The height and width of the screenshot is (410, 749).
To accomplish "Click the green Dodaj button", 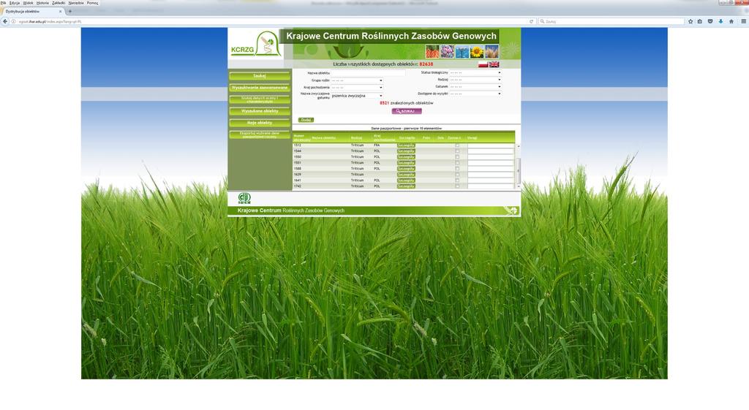I will pos(306,120).
